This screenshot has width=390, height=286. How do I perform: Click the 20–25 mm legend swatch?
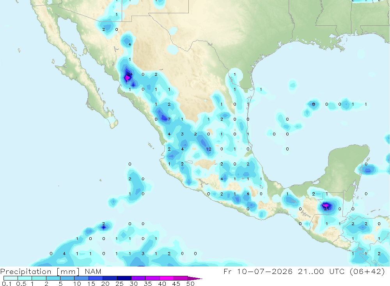click(110, 278)
